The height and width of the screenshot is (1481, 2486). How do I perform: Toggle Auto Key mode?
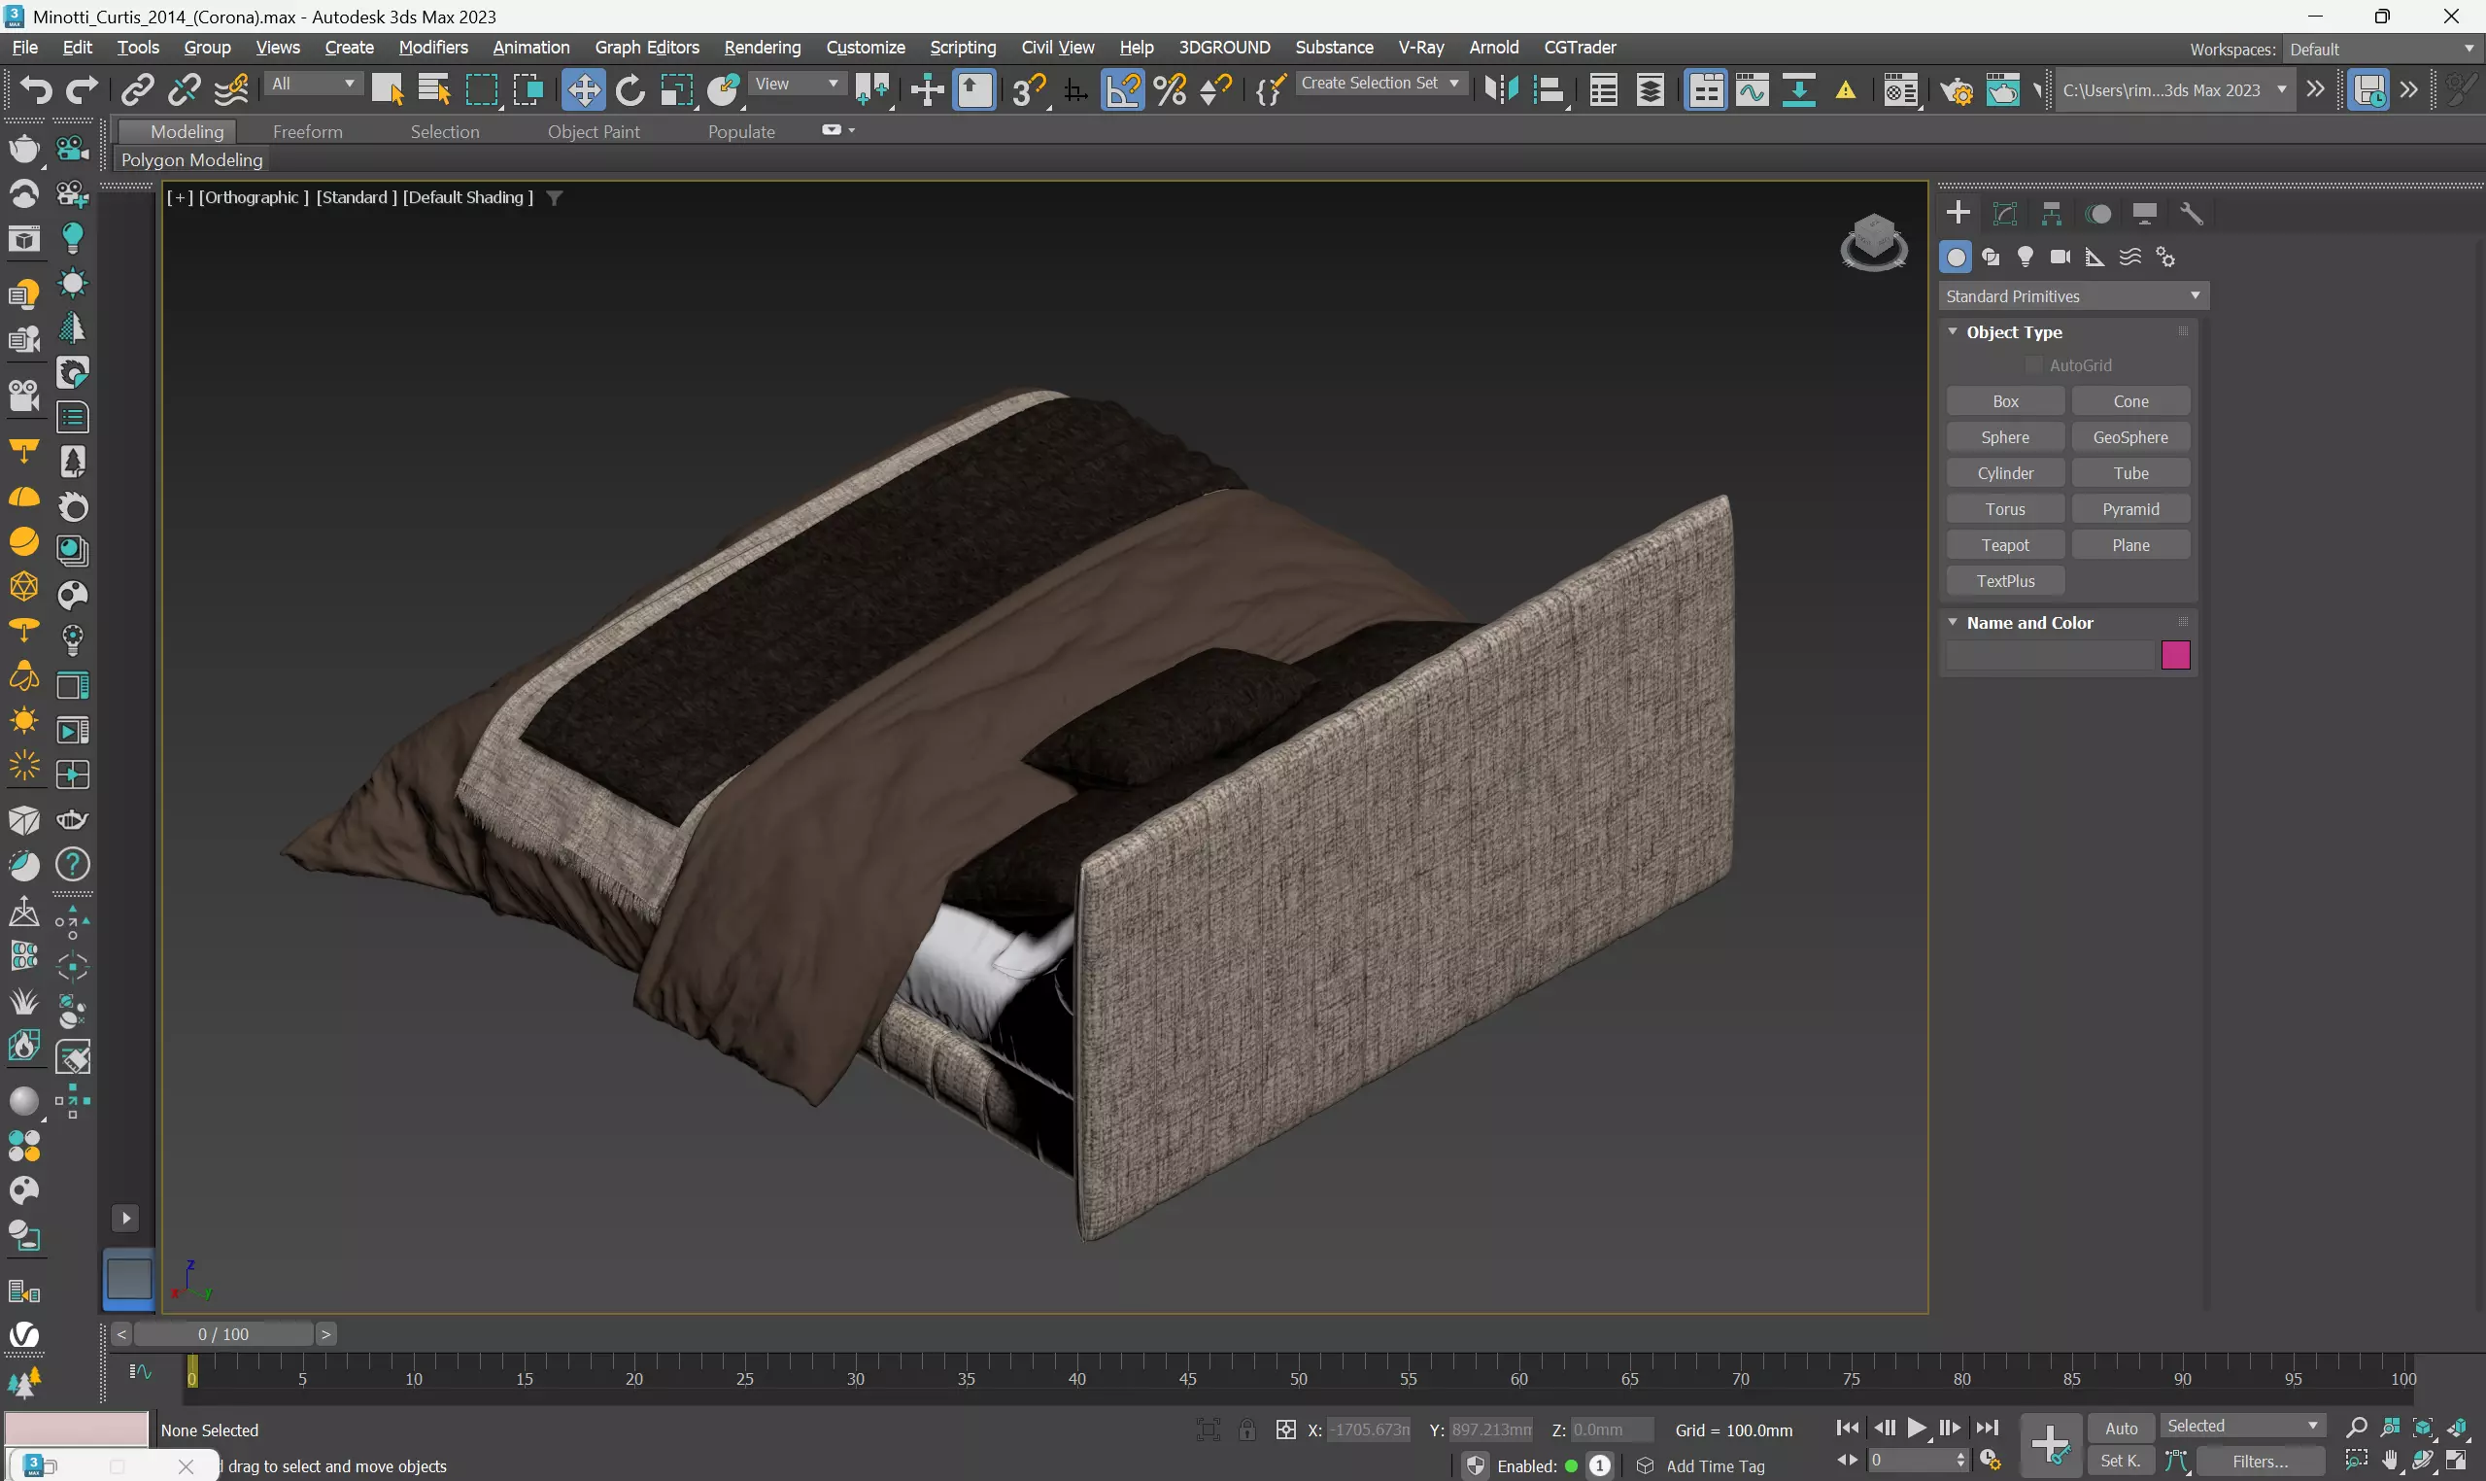tap(2121, 1429)
